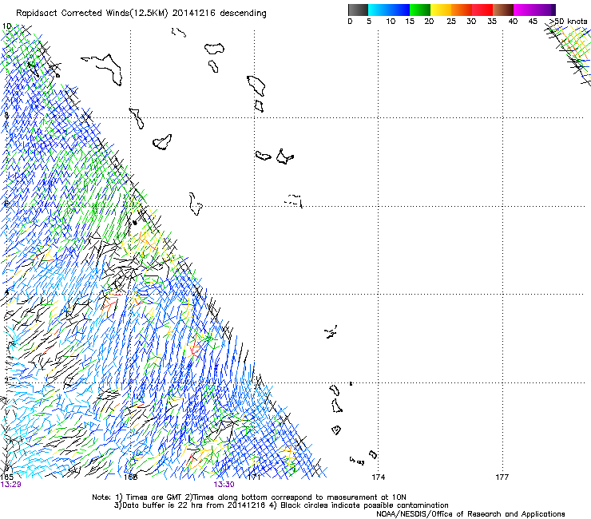Image resolution: width=591 pixels, height=519 pixels.
Task: Click the purple time label 13:30
Action: (x=224, y=485)
